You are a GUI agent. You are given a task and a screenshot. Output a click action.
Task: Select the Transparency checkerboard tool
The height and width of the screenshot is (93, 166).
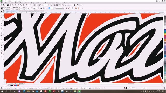point(1,48)
